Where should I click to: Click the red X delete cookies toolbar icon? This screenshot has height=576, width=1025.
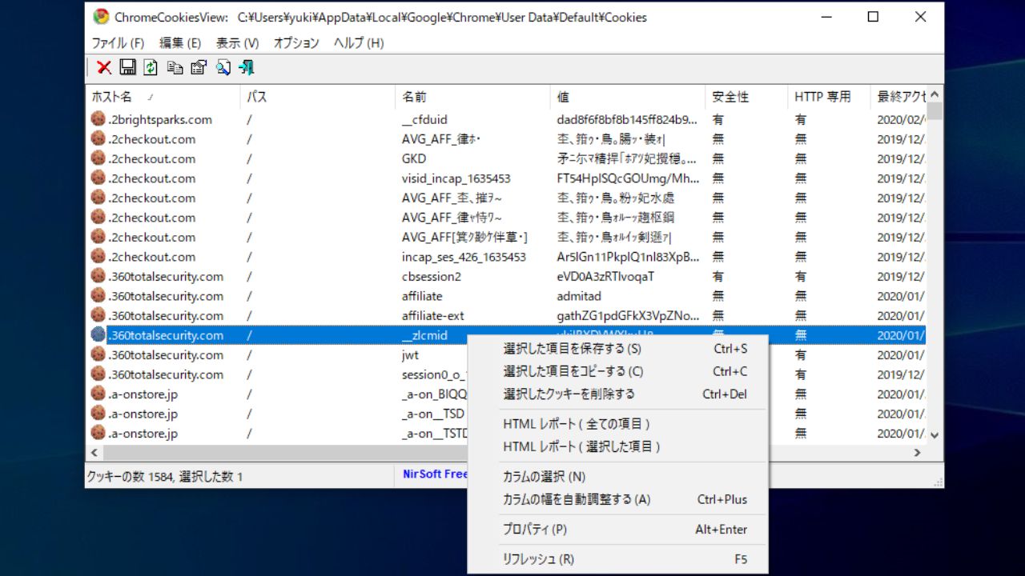[104, 68]
